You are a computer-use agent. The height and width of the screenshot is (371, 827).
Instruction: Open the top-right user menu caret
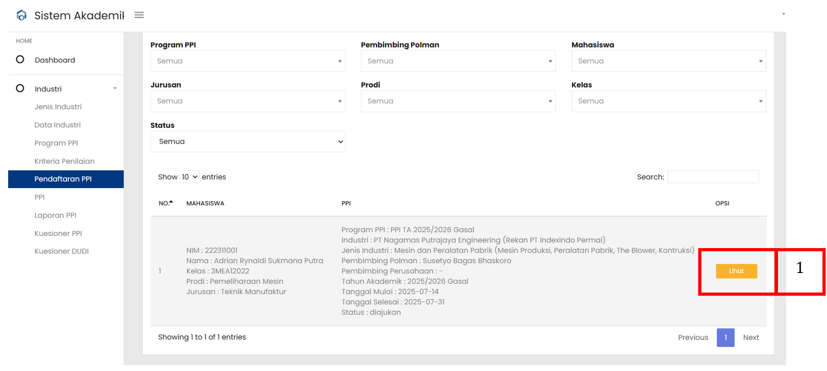[783, 14]
